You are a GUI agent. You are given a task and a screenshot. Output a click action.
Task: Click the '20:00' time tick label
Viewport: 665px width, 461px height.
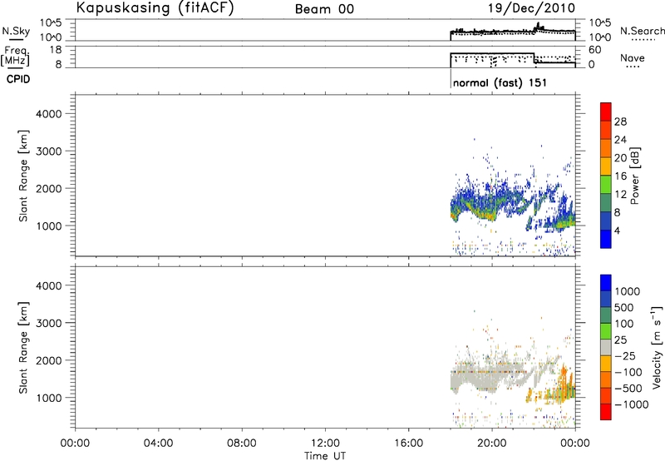coord(491,444)
